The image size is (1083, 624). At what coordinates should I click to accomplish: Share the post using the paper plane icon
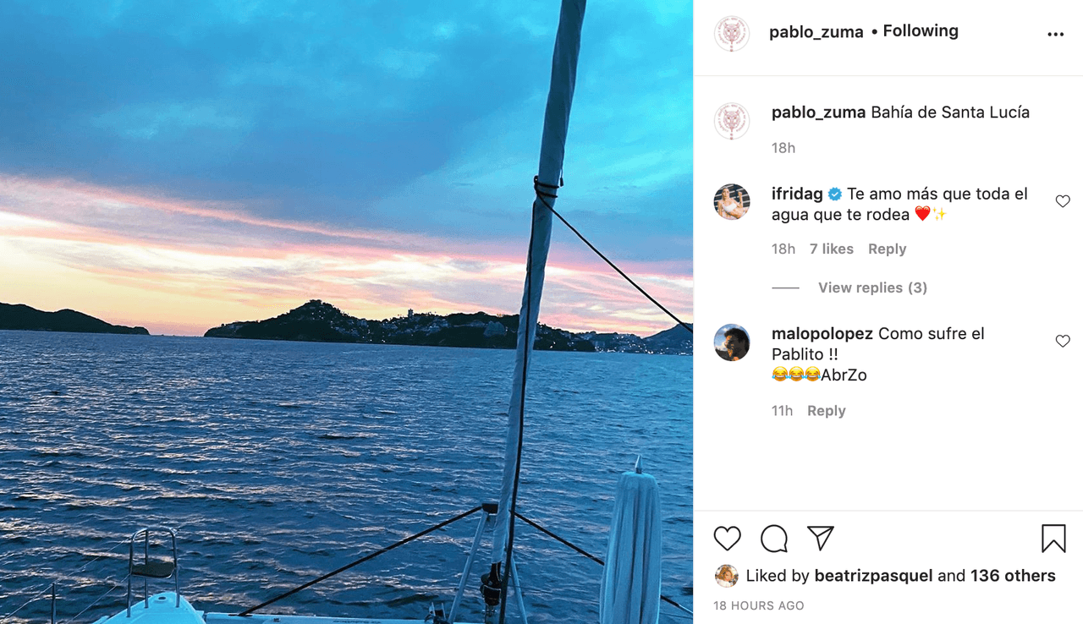click(819, 539)
